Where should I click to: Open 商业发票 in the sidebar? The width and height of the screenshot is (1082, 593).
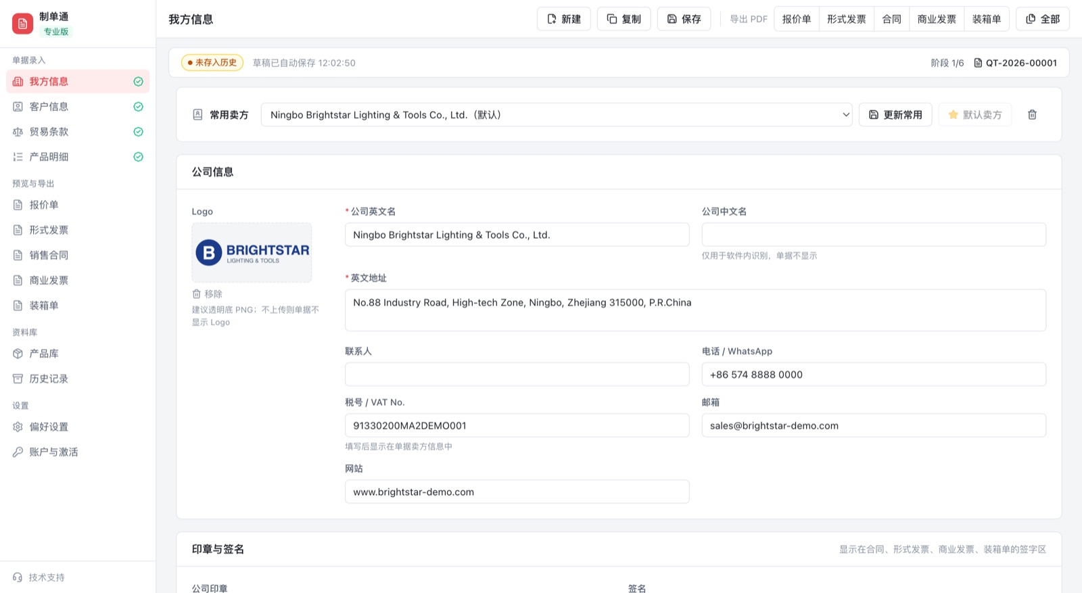(x=78, y=280)
